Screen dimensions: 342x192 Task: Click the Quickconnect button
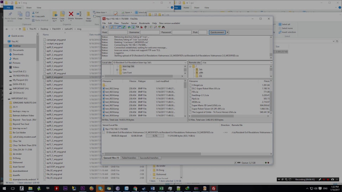(x=217, y=32)
